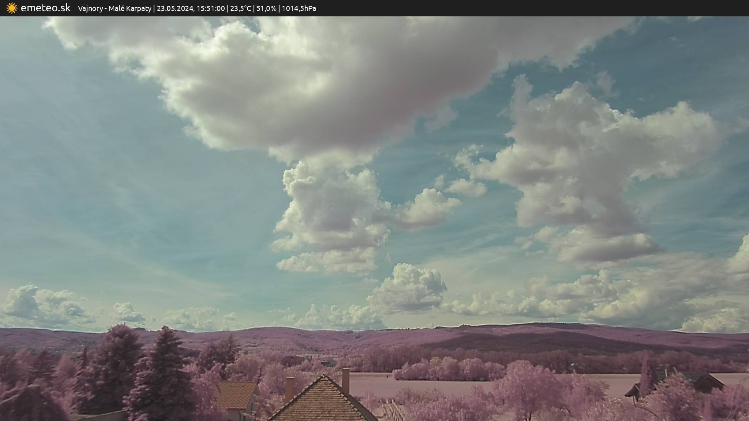Click the 15:51:00 timestamp
This screenshot has width=749, height=421.
pos(210,9)
